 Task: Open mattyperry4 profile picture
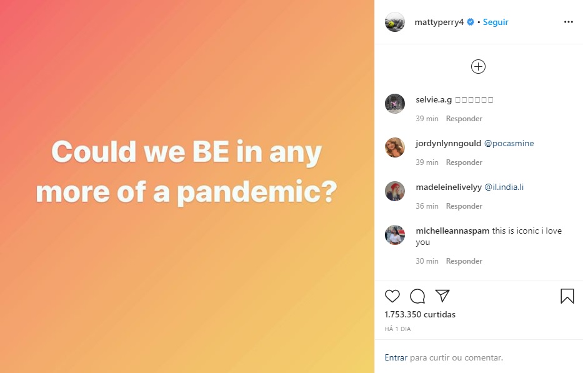pyautogui.click(x=395, y=22)
